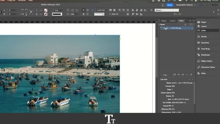Click fill frame proportionally icon
220x124 pixels.
coord(111,10)
